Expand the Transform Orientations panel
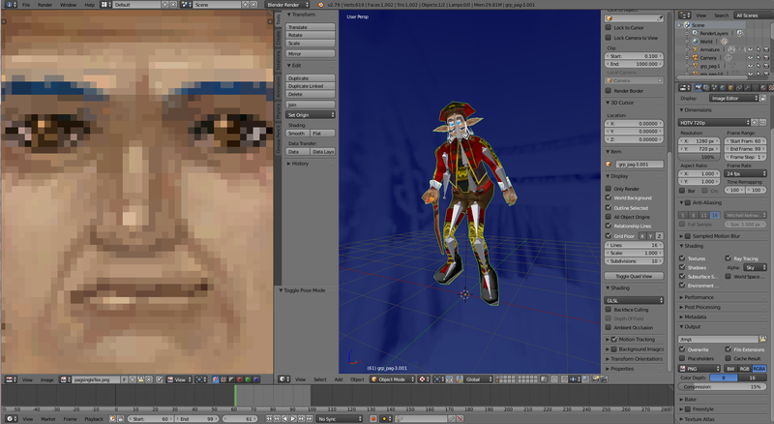Screen dimensions: 774x424 [609, 359]
